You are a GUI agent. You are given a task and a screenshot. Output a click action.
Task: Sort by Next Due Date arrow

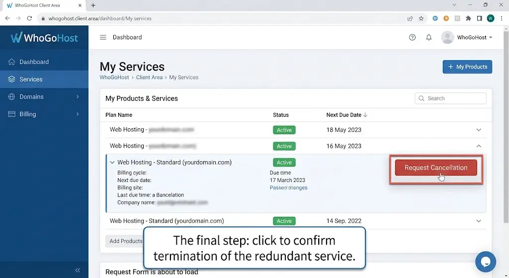pos(365,115)
